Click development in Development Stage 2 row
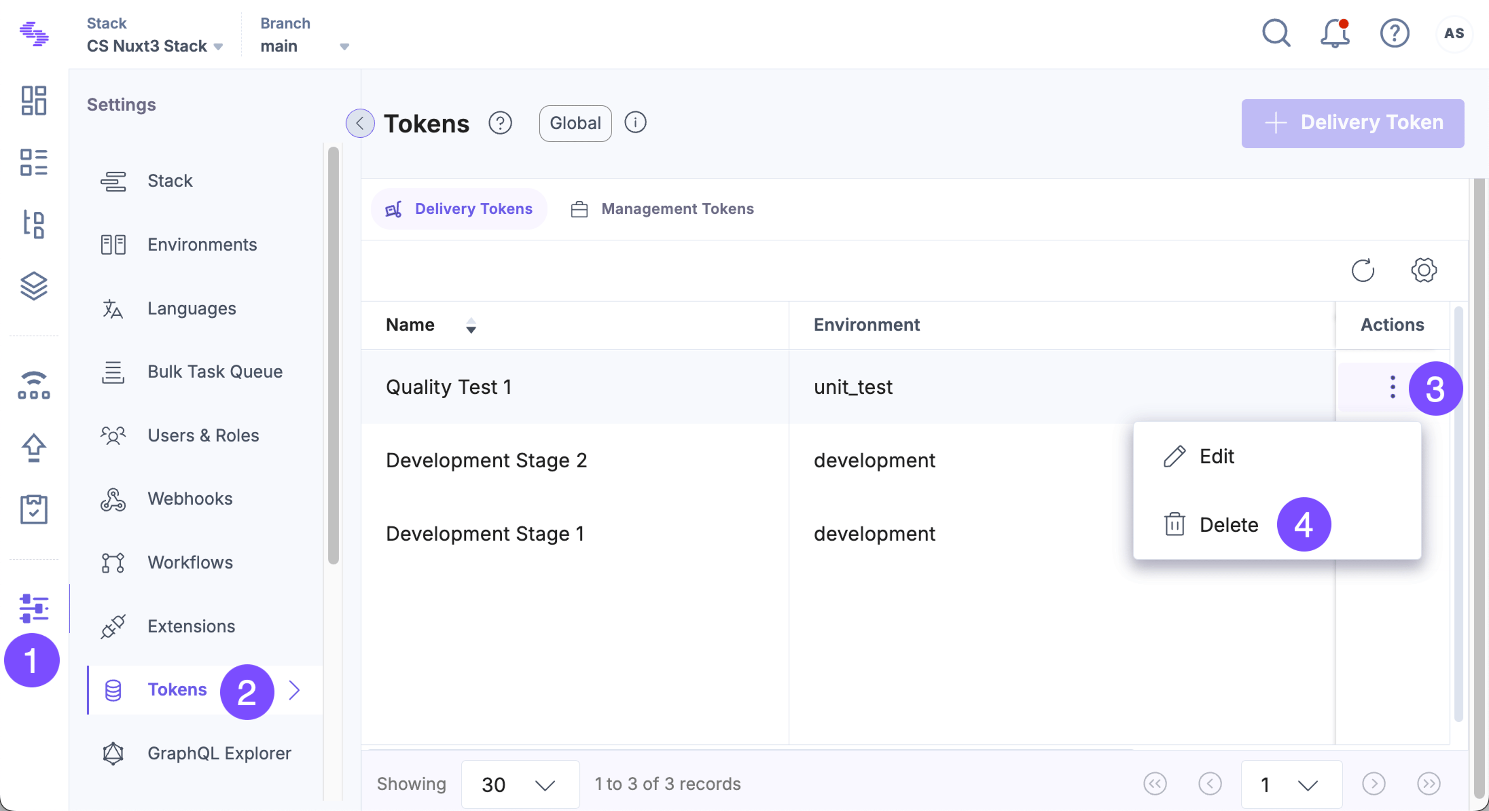The image size is (1489, 811). point(874,460)
